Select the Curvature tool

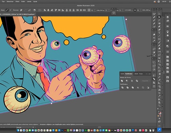(x=159, y=30)
